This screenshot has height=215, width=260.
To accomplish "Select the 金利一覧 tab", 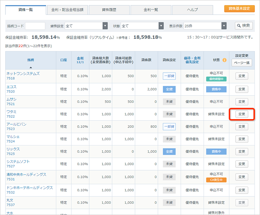I will (x=151, y=10).
